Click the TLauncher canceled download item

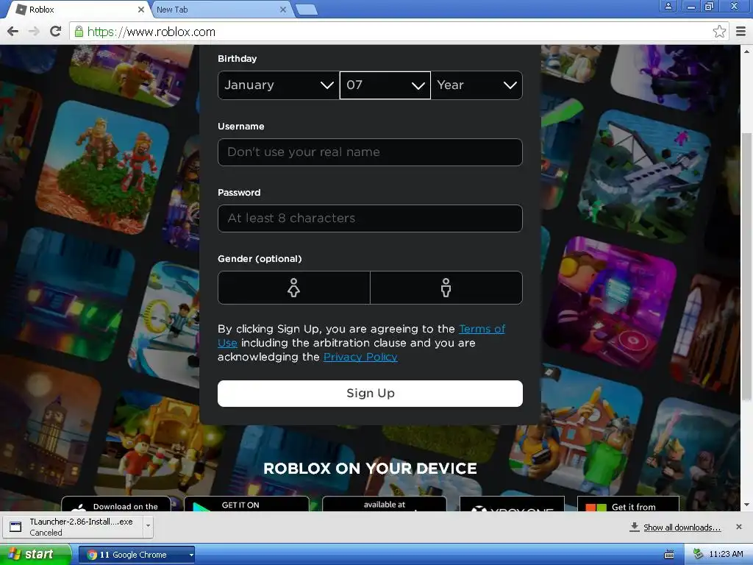coord(73,527)
